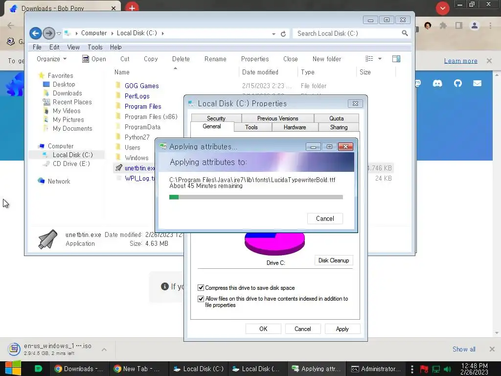
Task: Click the ISO download file icon
Action: pos(14,349)
